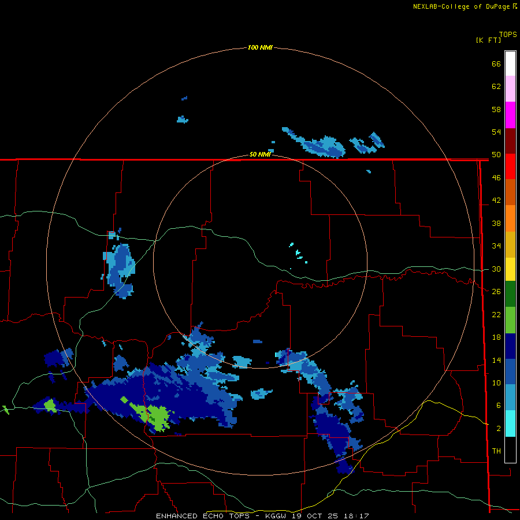
Task: Click the dark green swatch near 26 on the legend
Action: pyautogui.click(x=510, y=294)
